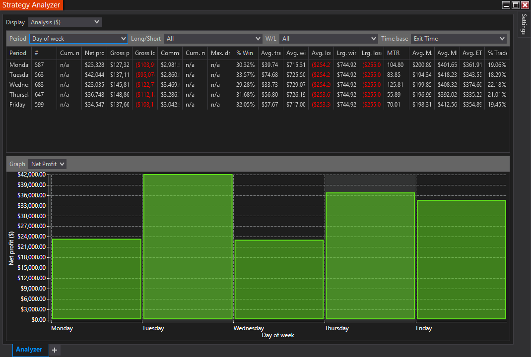Maximize the Strategy Analyzer window
Screen dimensions: 531x357
[x=516, y=5]
